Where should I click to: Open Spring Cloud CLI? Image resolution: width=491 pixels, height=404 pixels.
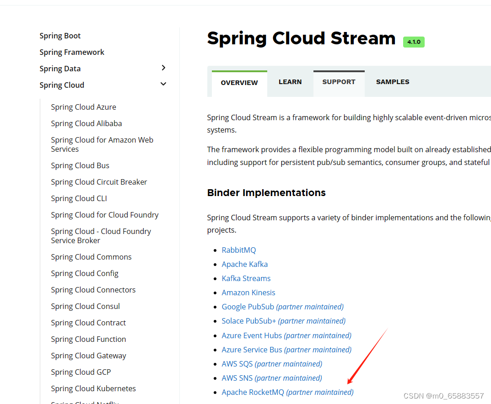(79, 198)
